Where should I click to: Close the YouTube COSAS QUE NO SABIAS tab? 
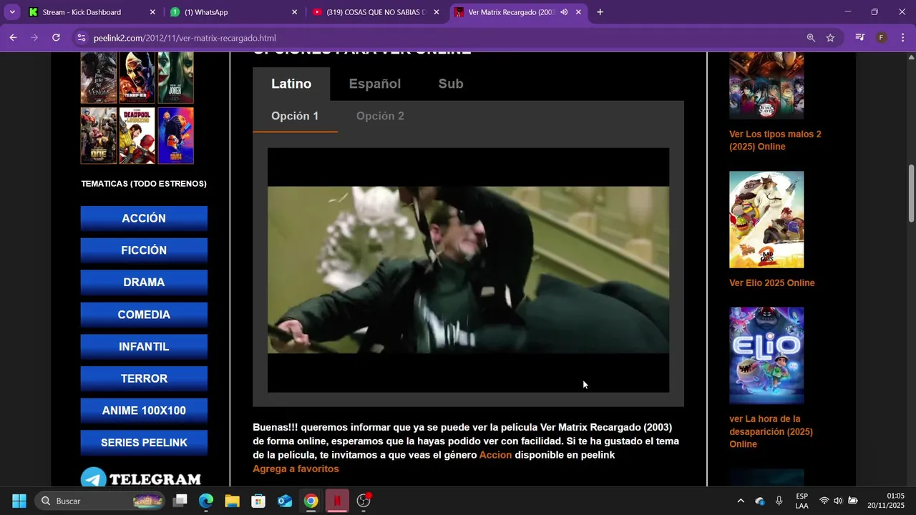pyautogui.click(x=437, y=12)
